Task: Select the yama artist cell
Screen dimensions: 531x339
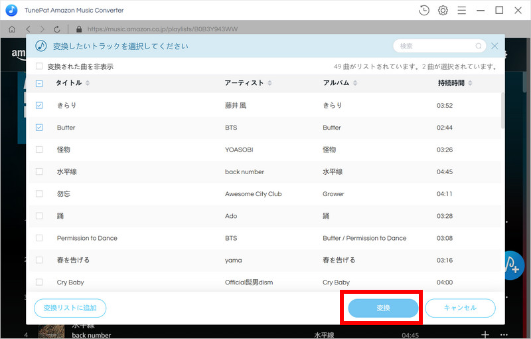Action: pyautogui.click(x=234, y=261)
